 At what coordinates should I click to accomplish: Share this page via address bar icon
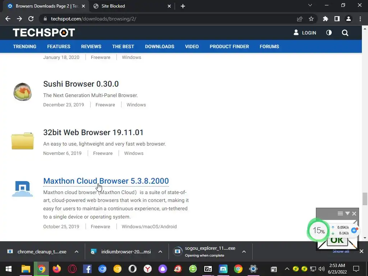(300, 19)
